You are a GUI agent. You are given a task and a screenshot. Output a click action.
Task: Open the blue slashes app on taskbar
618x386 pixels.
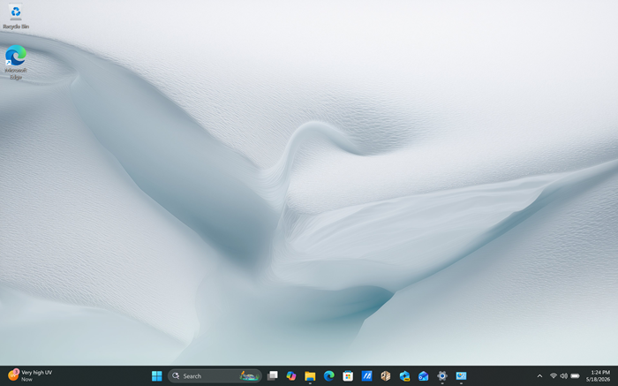click(x=366, y=375)
